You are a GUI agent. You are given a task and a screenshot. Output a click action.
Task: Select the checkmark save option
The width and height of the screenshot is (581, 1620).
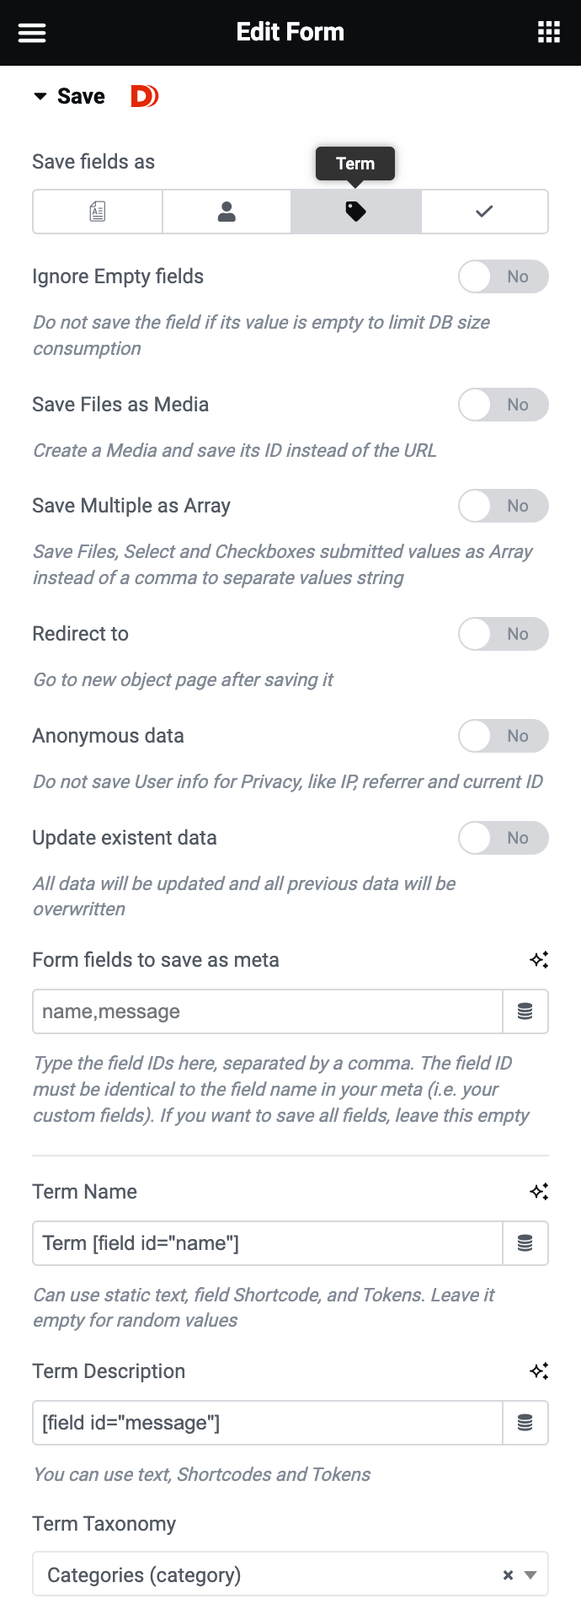484,212
